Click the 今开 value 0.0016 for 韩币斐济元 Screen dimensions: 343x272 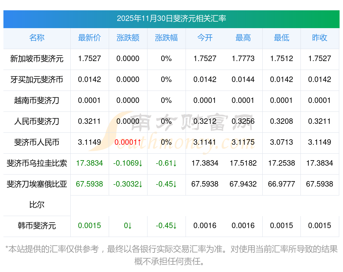[x=205, y=225]
